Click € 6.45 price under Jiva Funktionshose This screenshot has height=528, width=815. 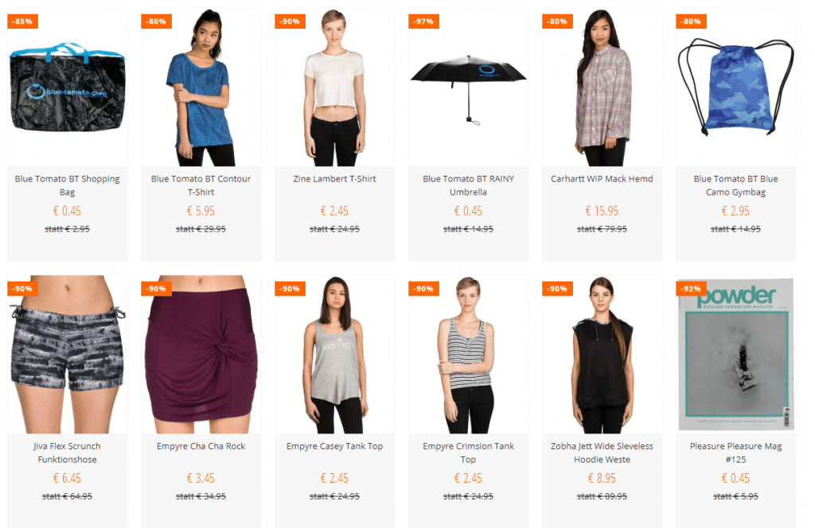point(67,478)
